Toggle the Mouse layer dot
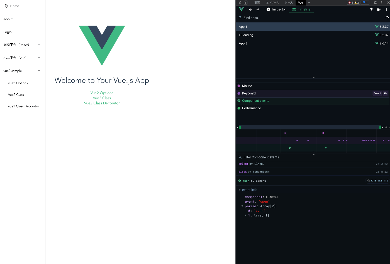390x264 pixels. point(239,86)
